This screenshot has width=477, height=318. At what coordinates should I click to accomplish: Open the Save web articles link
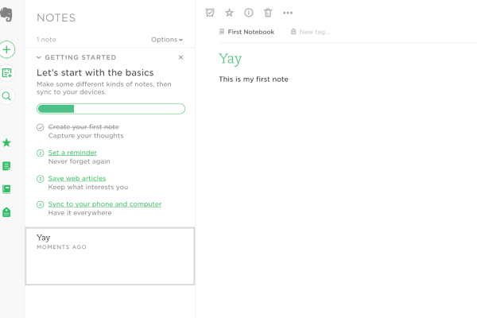77,178
